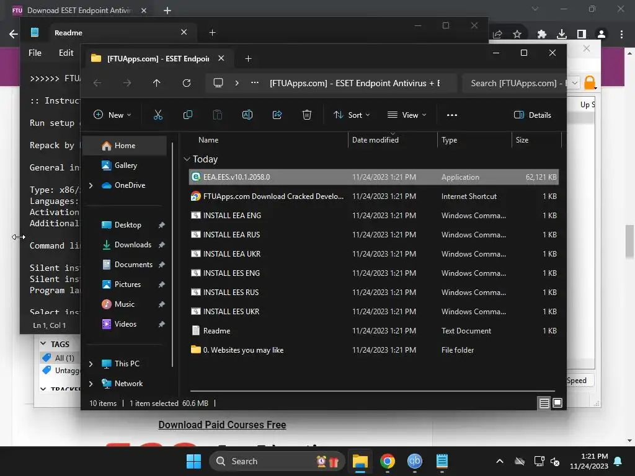Expand the This PC tree node
Image resolution: width=635 pixels, height=476 pixels.
tap(91, 364)
